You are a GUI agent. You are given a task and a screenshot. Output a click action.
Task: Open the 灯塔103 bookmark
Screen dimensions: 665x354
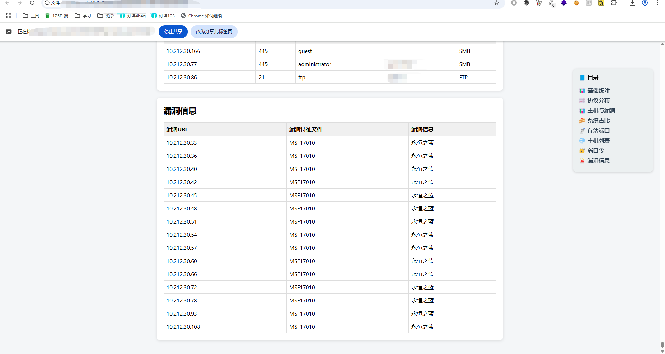pos(163,16)
